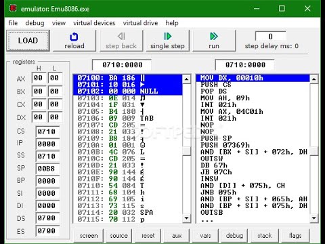Click the flags button at bottom

pyautogui.click(x=295, y=236)
